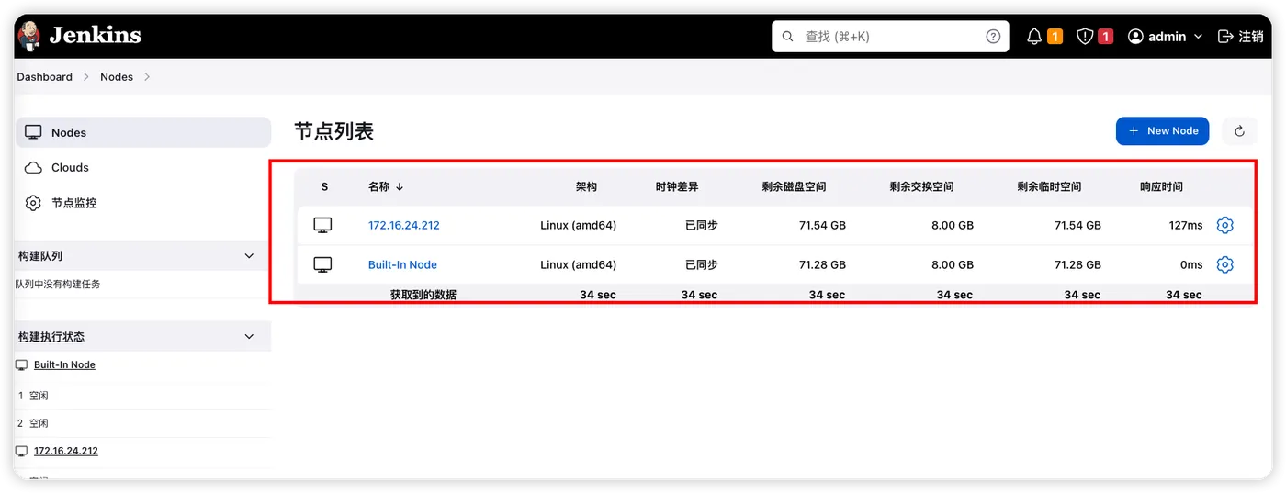Image resolution: width=1286 pixels, height=493 pixels.
Task: Sort by the 剩余磁盘空间 column header
Action: (794, 187)
